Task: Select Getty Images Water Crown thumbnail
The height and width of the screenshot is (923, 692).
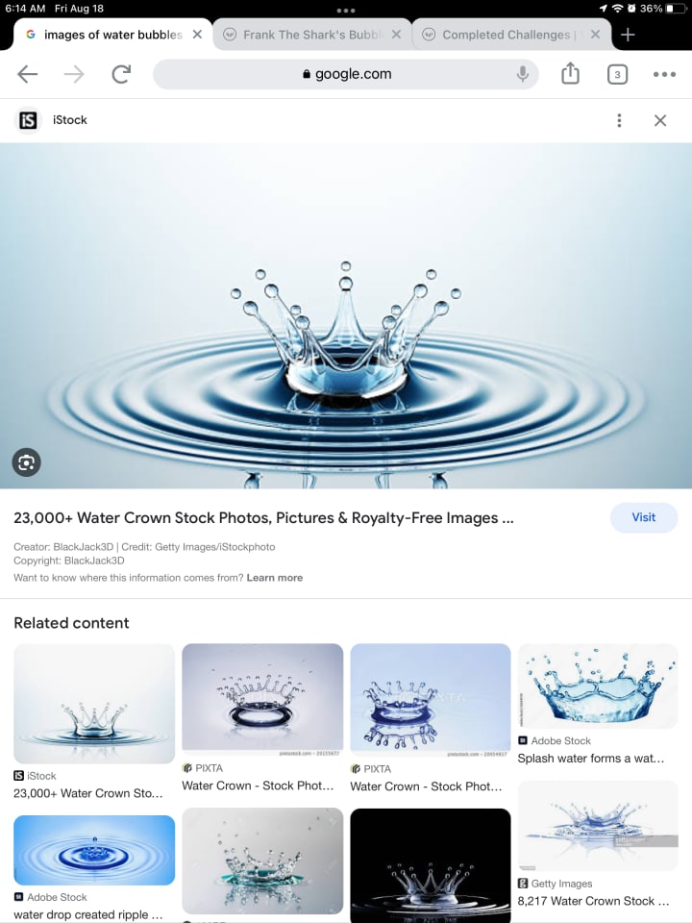Action: 598,826
